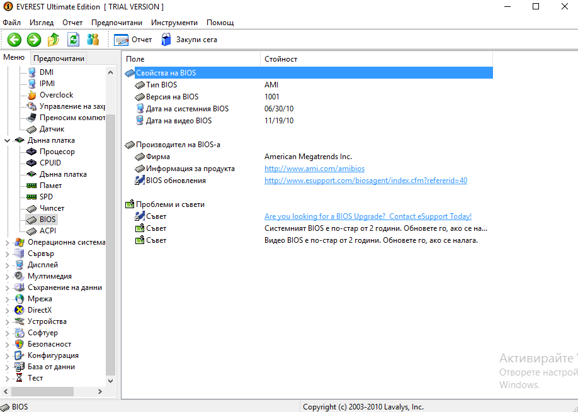Select the Версия на BIOS row

(x=309, y=97)
